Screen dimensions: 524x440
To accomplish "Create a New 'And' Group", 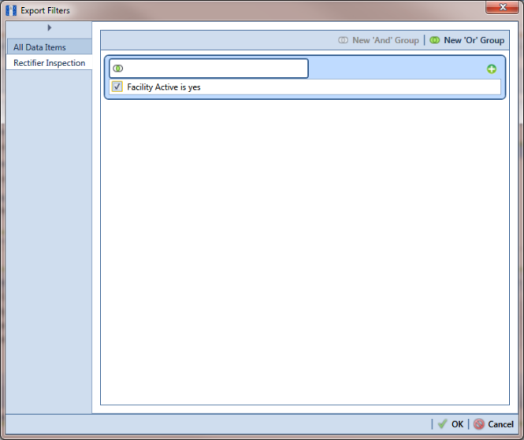I will [379, 40].
